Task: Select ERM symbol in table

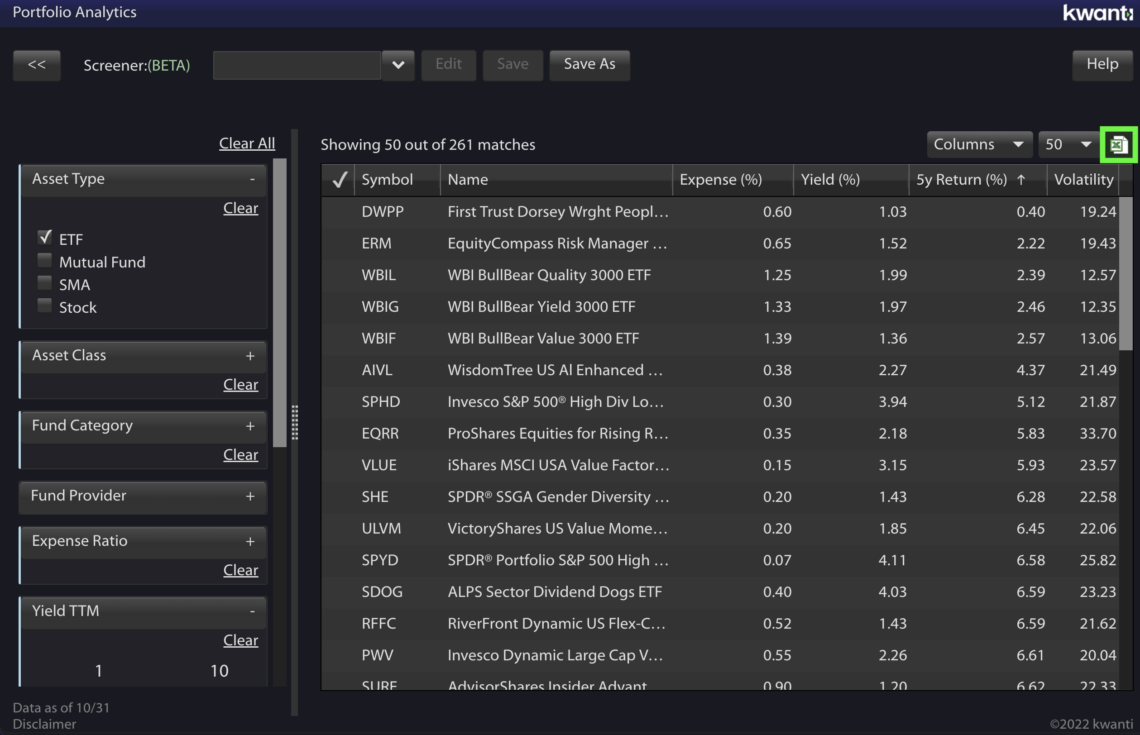Action: [377, 244]
